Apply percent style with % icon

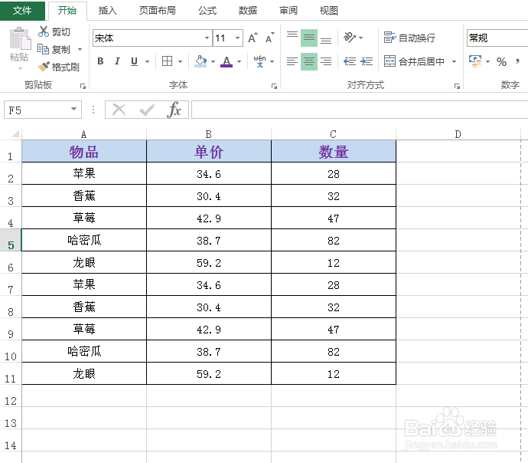(501, 61)
